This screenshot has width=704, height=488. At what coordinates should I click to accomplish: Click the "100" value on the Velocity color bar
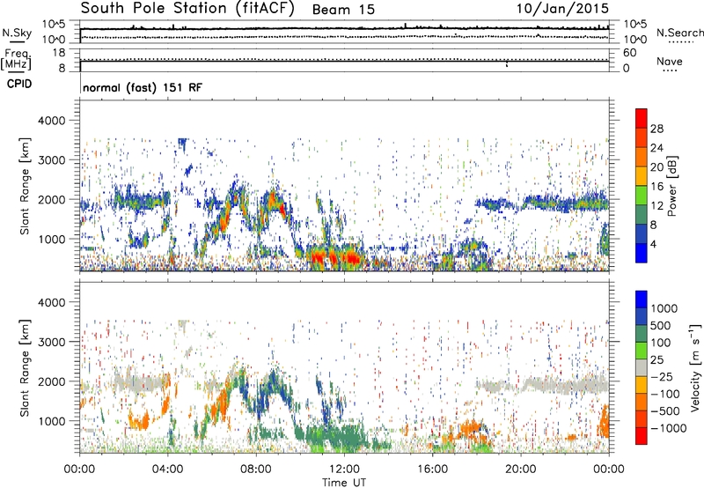661,343
